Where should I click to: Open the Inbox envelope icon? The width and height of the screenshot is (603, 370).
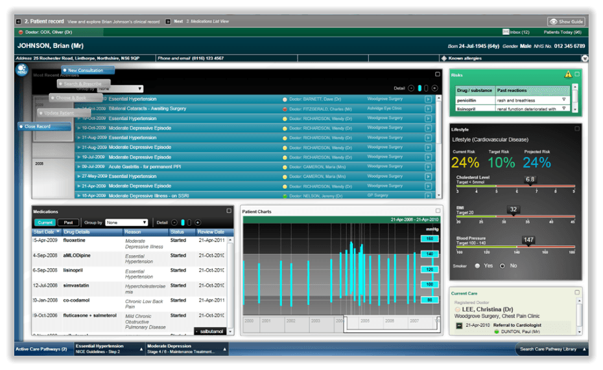click(506, 32)
